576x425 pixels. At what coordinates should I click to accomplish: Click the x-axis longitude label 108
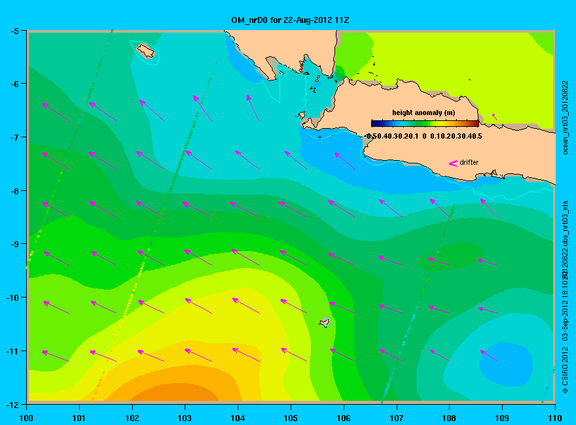point(449,418)
